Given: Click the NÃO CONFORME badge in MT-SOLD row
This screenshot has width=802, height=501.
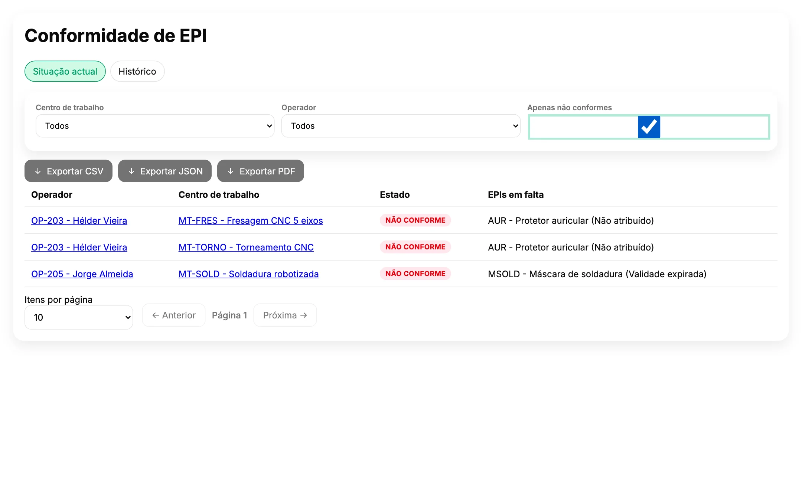Looking at the screenshot, I should (415, 274).
